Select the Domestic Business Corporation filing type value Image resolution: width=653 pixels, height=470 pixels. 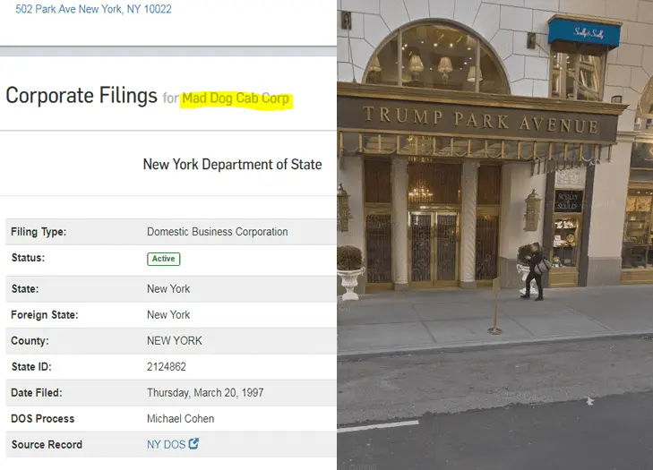point(218,232)
